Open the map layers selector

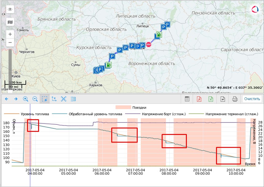click(10, 22)
